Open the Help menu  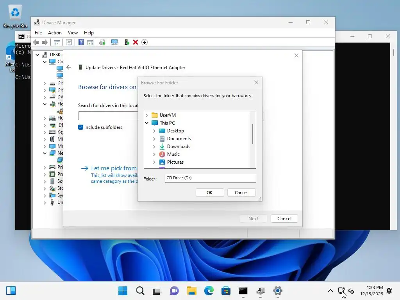[x=89, y=33]
